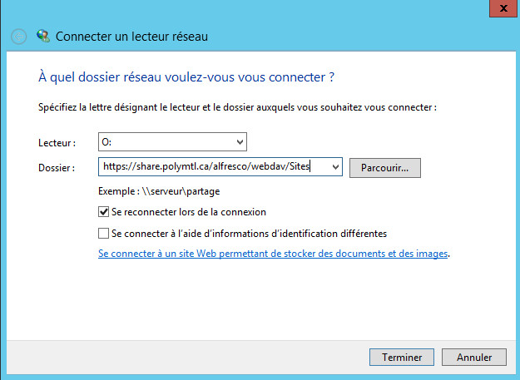This screenshot has width=520, height=380.
Task: Open the Parcourir... browse button
Action: [385, 168]
